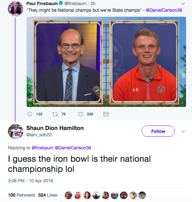Click the first liker avatar in the row
Image resolution: width=192 pixels, height=202 pixels.
(x=69, y=195)
